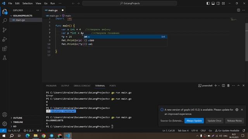
Task: Open the Windows Start menu
Action: pyautogui.click(x=4, y=136)
